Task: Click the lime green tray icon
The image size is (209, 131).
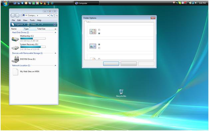Action: point(180,3)
